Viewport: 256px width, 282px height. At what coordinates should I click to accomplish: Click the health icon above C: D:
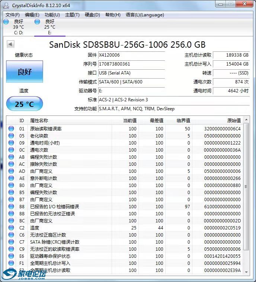[x=6, y=22]
